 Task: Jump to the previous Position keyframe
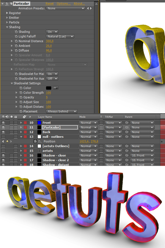(3, 141)
